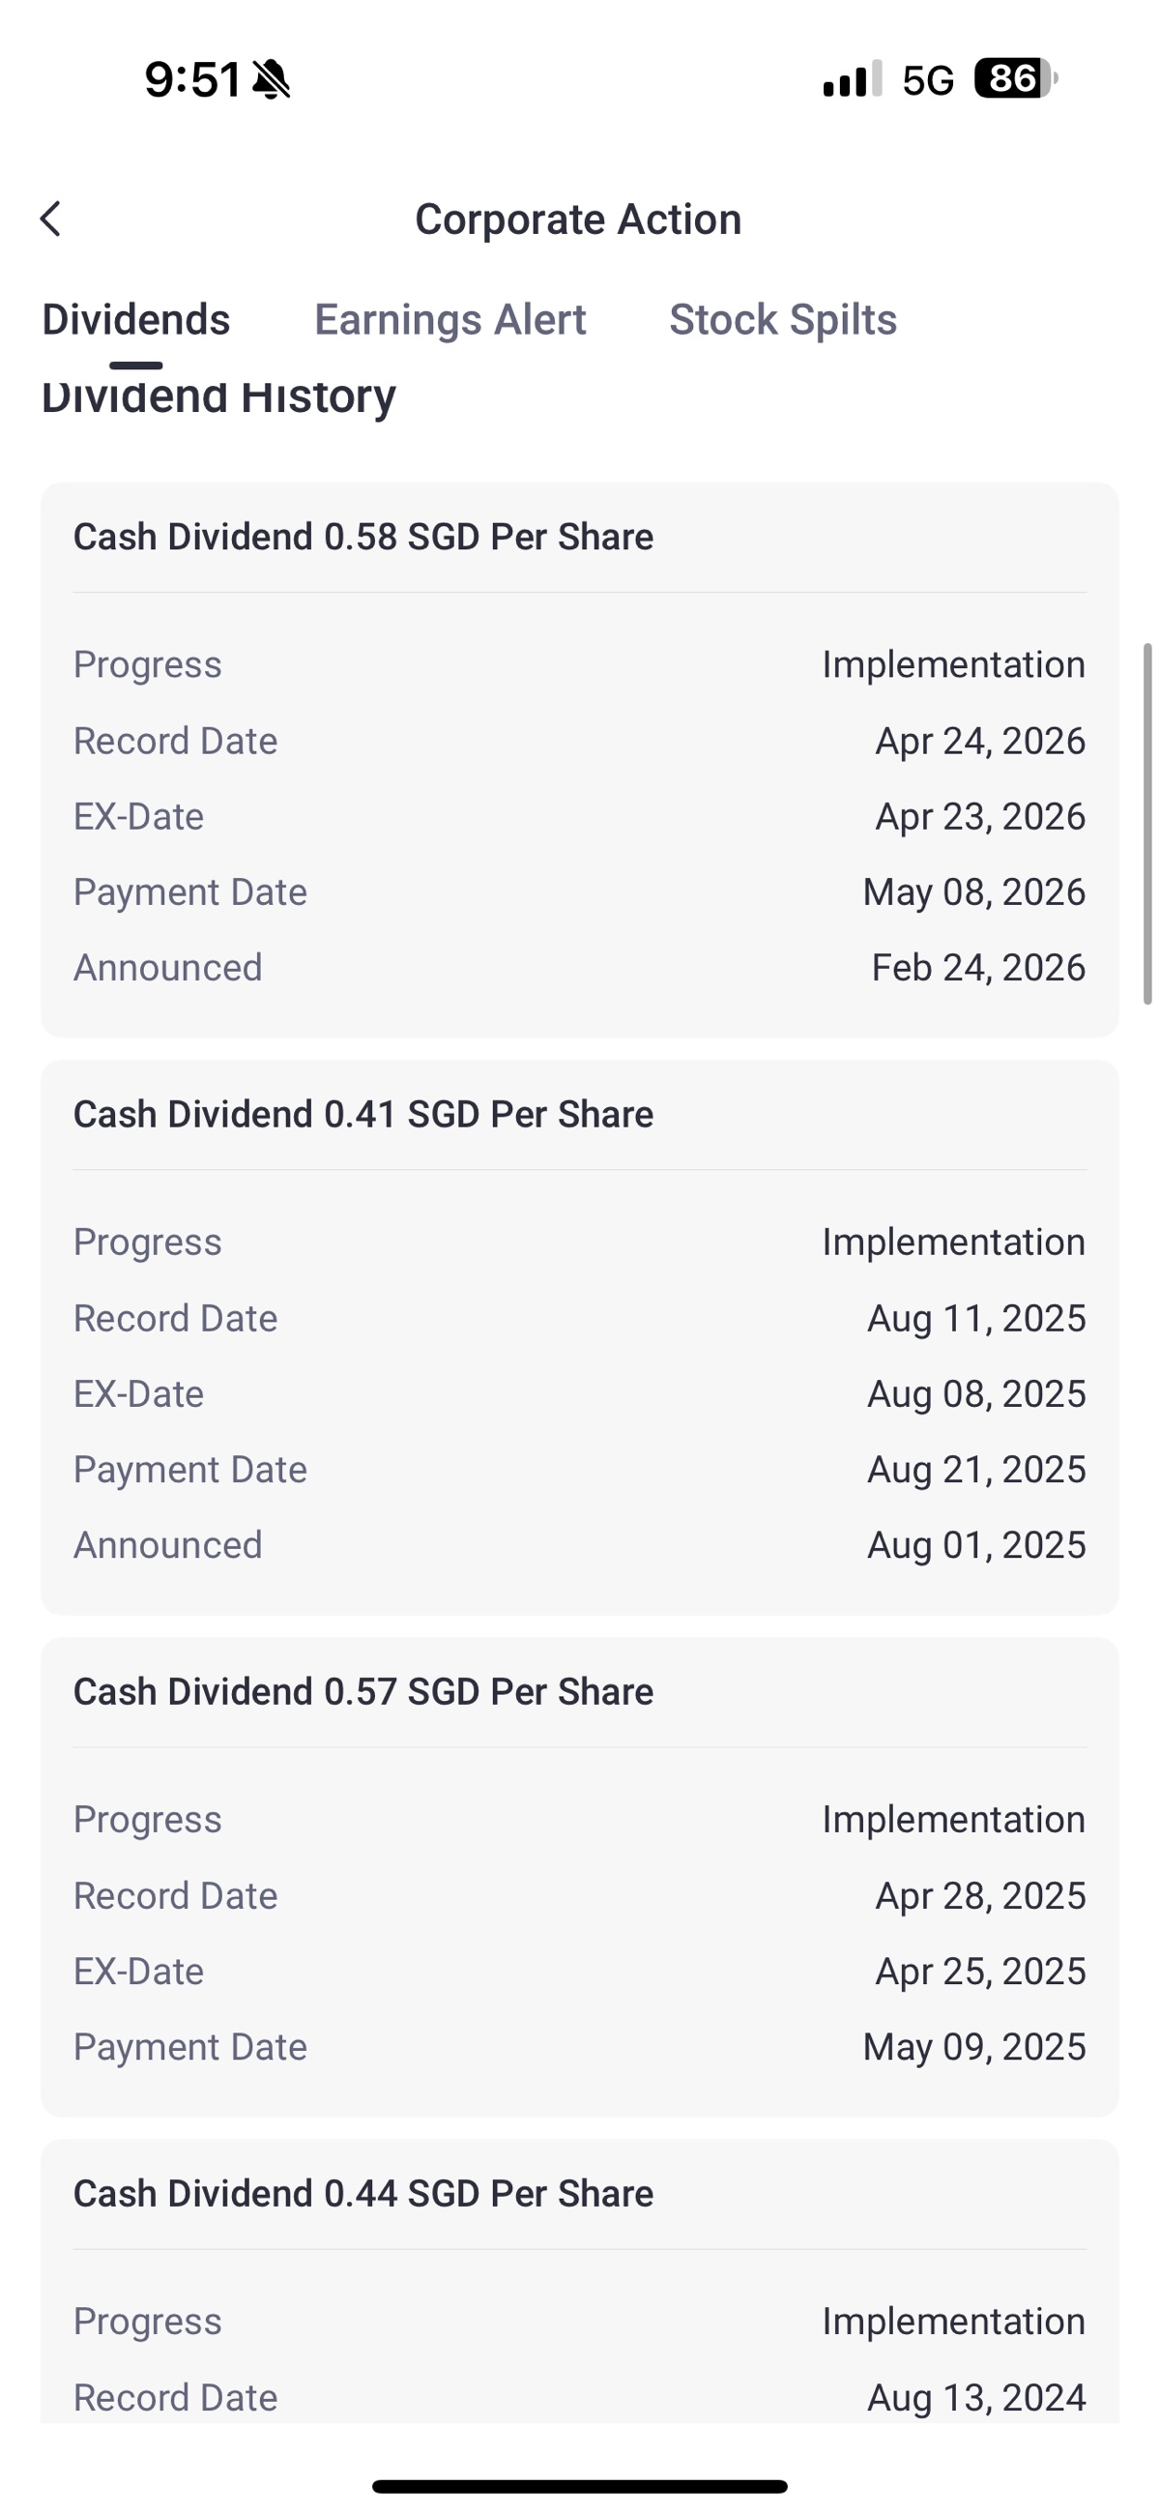Tap the back arrow icon

51,219
